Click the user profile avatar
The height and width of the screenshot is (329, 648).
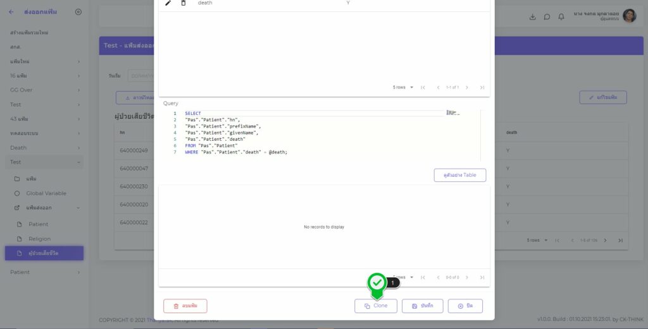tap(629, 16)
